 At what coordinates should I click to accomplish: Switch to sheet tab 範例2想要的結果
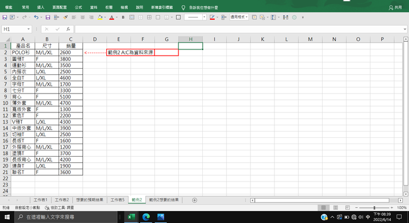(164, 200)
